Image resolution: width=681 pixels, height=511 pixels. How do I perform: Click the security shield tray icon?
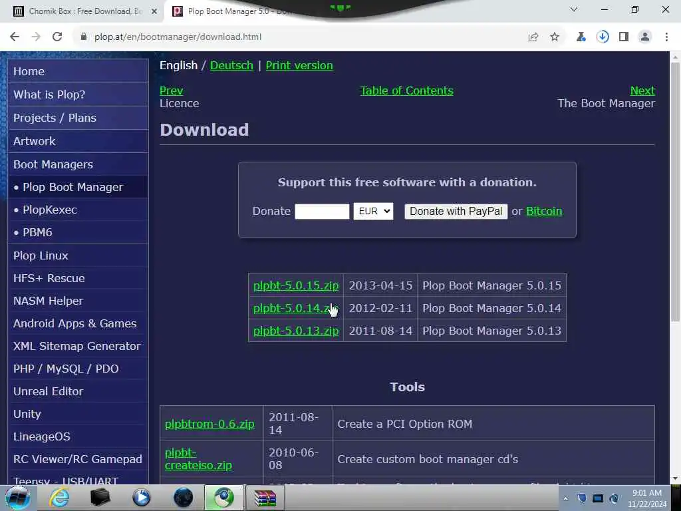pyautogui.click(x=582, y=498)
